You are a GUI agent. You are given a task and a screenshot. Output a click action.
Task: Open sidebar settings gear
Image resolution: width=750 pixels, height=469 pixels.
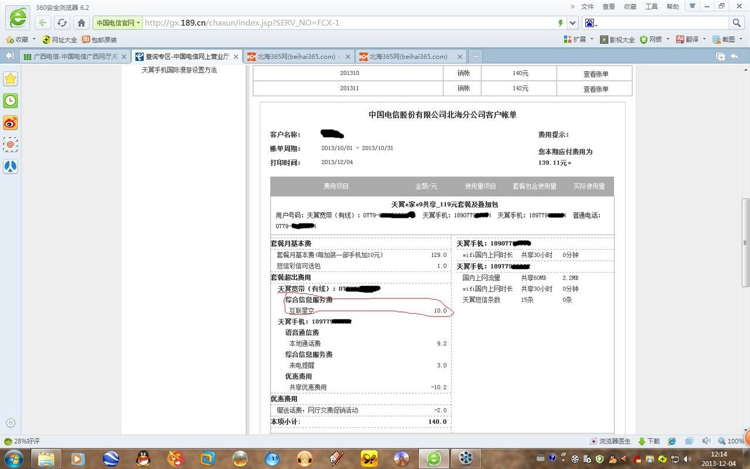(x=11, y=423)
